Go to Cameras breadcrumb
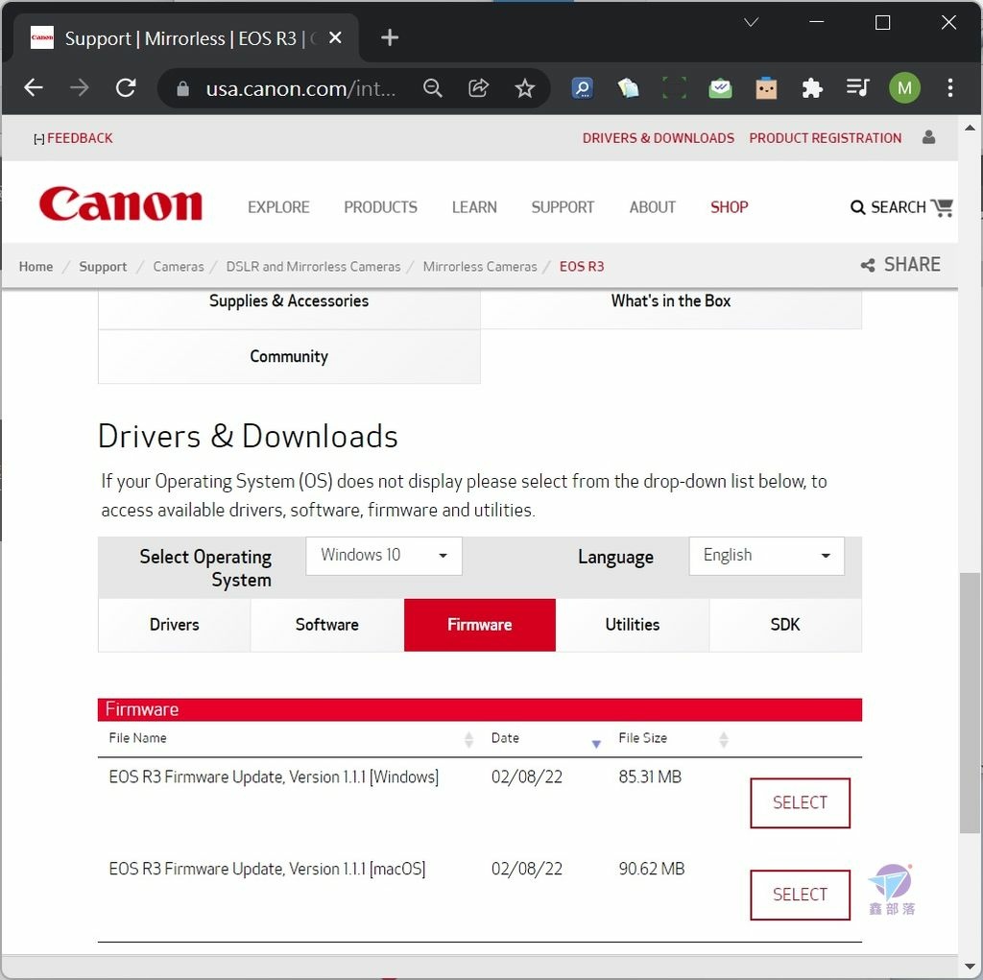This screenshot has width=983, height=980. coord(179,267)
